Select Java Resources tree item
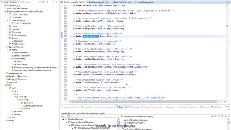The height and width of the screenshot is (130, 231). tap(15, 73)
